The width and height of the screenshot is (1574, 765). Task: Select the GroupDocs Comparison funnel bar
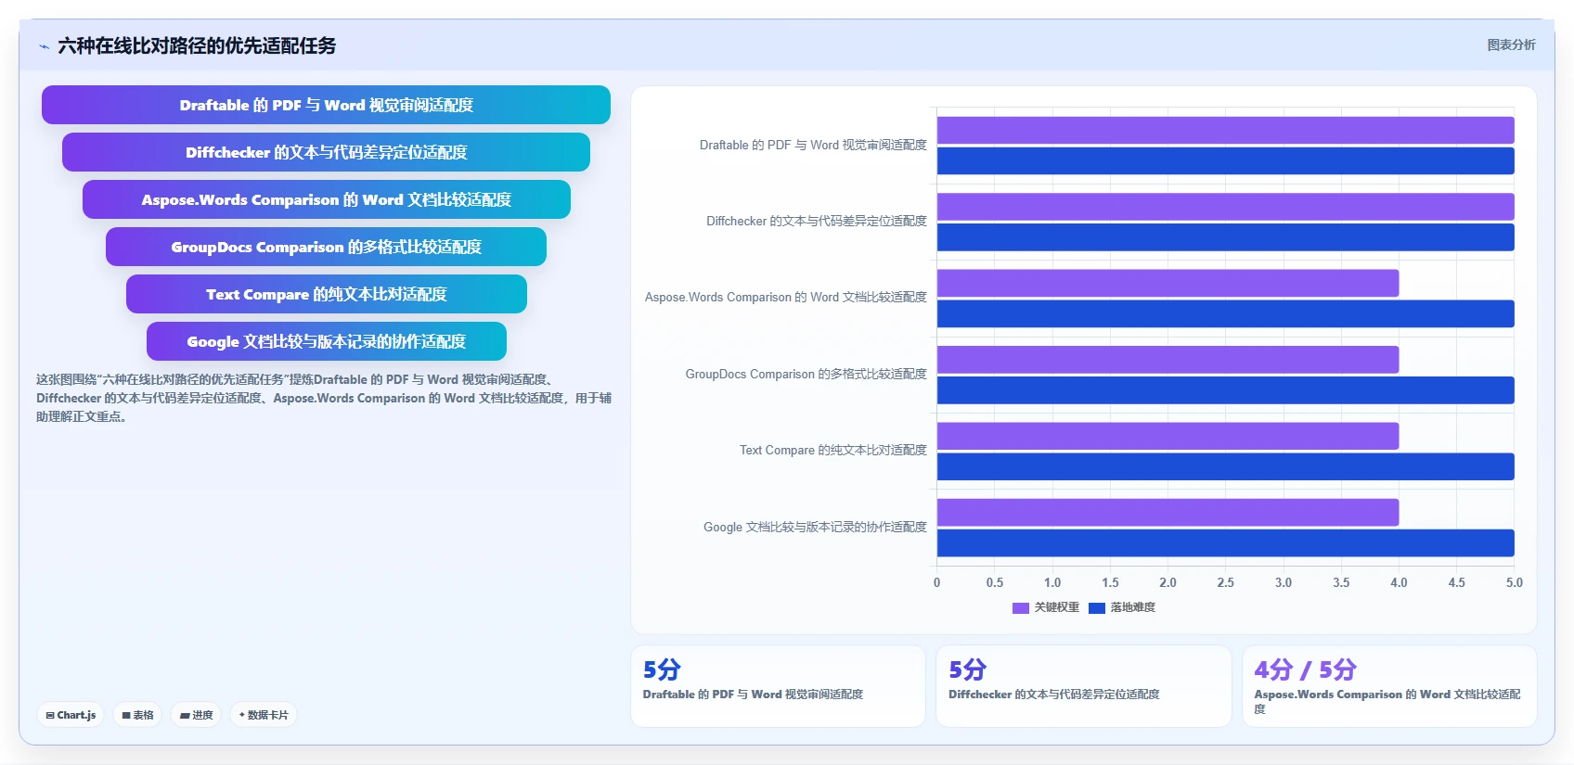(x=326, y=247)
